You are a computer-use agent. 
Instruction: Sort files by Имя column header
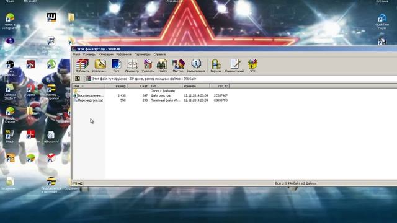(x=89, y=86)
